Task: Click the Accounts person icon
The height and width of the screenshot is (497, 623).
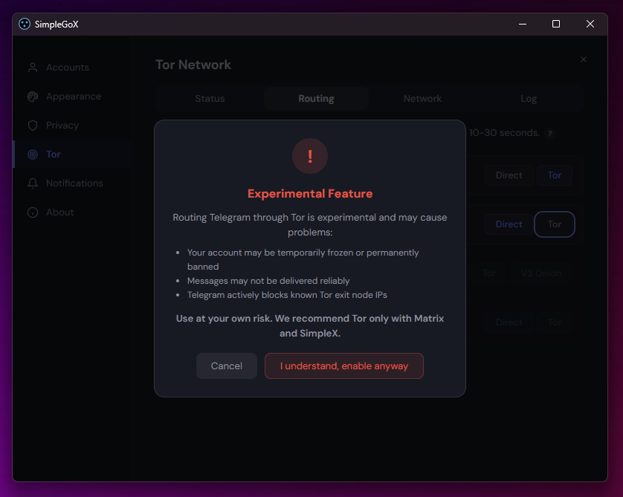Action: tap(33, 68)
